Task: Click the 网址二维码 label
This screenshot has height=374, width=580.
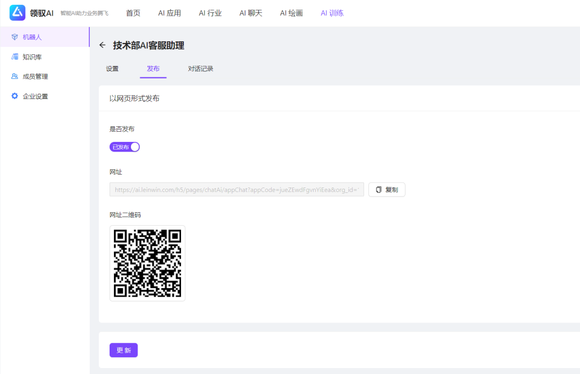Action: [125, 215]
